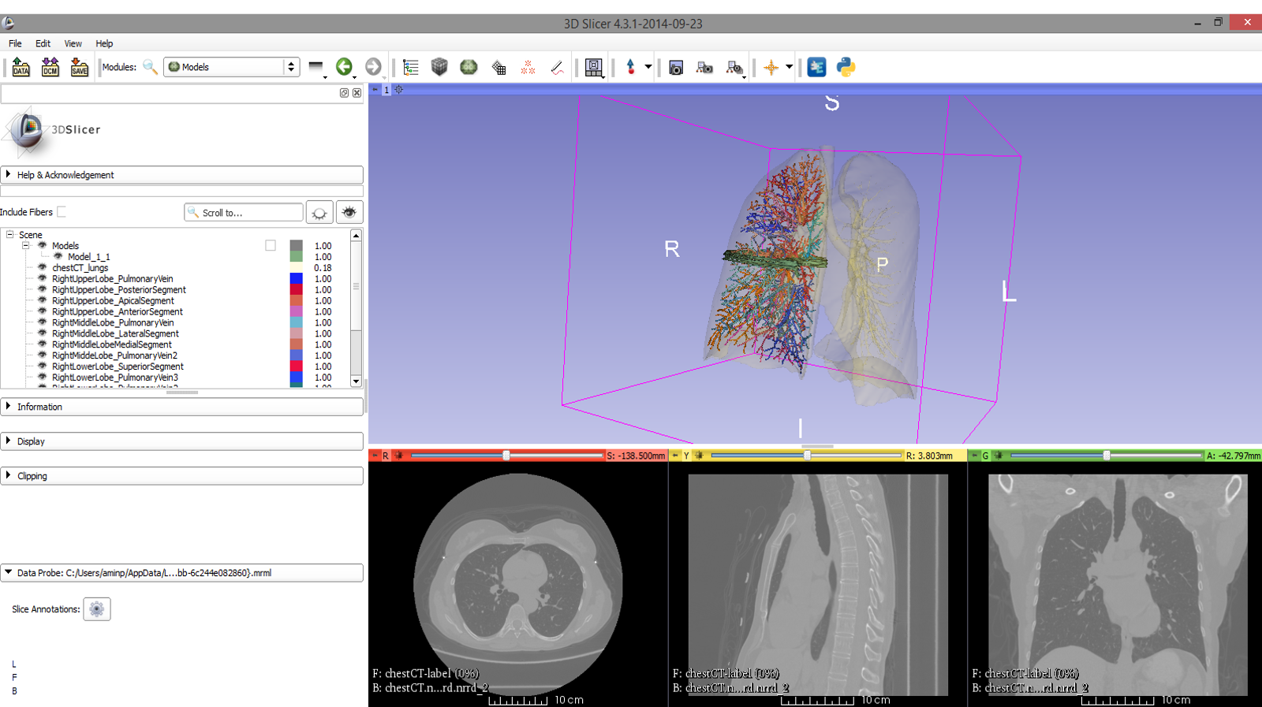Image resolution: width=1262 pixels, height=707 pixels.
Task: Click the module search magnifier icon
Action: click(150, 68)
